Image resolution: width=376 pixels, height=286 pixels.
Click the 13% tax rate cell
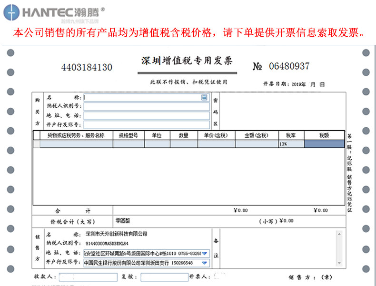click(291, 144)
